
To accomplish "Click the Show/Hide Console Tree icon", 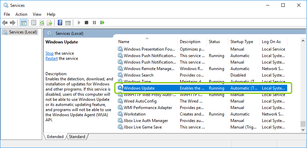I will [x=24, y=23].
